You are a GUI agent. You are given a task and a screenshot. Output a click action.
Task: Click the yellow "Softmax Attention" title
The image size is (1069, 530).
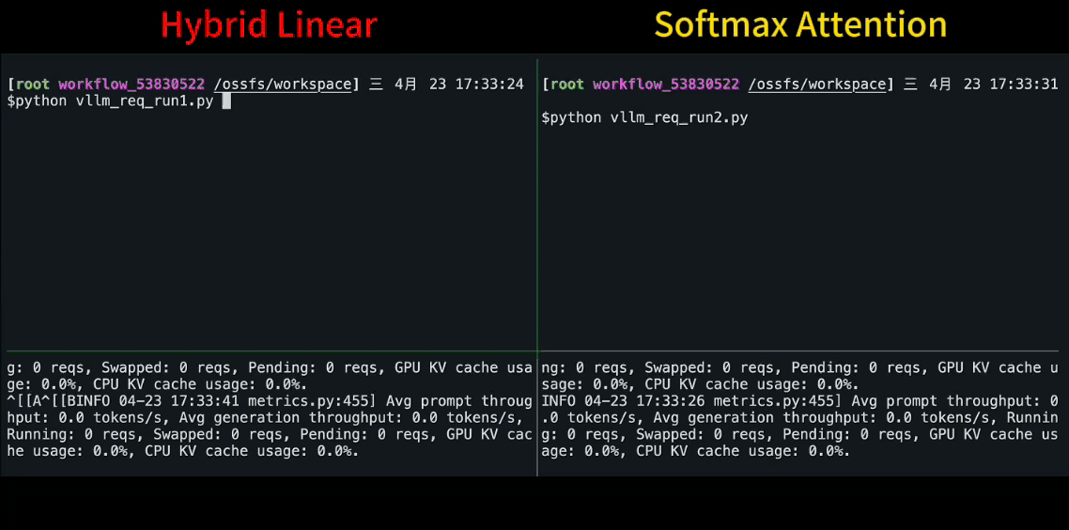[800, 25]
